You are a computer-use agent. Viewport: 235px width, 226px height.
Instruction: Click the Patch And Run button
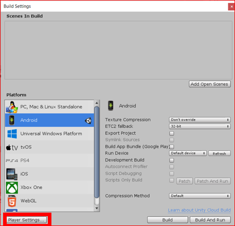click(x=212, y=181)
